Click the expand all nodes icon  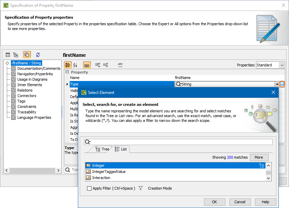(x=98, y=65)
